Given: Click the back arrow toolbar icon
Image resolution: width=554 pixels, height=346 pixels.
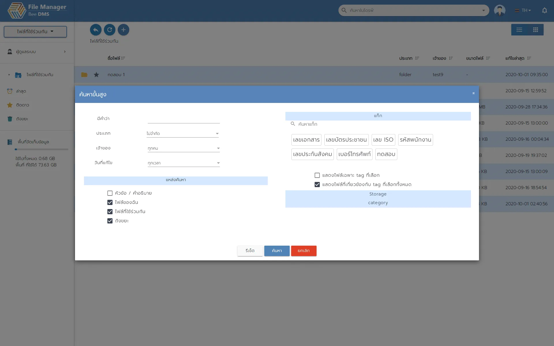Looking at the screenshot, I should tap(96, 30).
